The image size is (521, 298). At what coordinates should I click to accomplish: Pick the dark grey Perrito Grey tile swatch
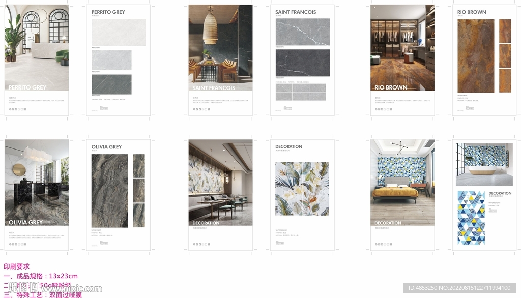pyautogui.click(x=111, y=84)
